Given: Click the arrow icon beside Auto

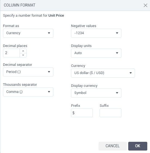Looking at the screenshot, I should 117,53.
